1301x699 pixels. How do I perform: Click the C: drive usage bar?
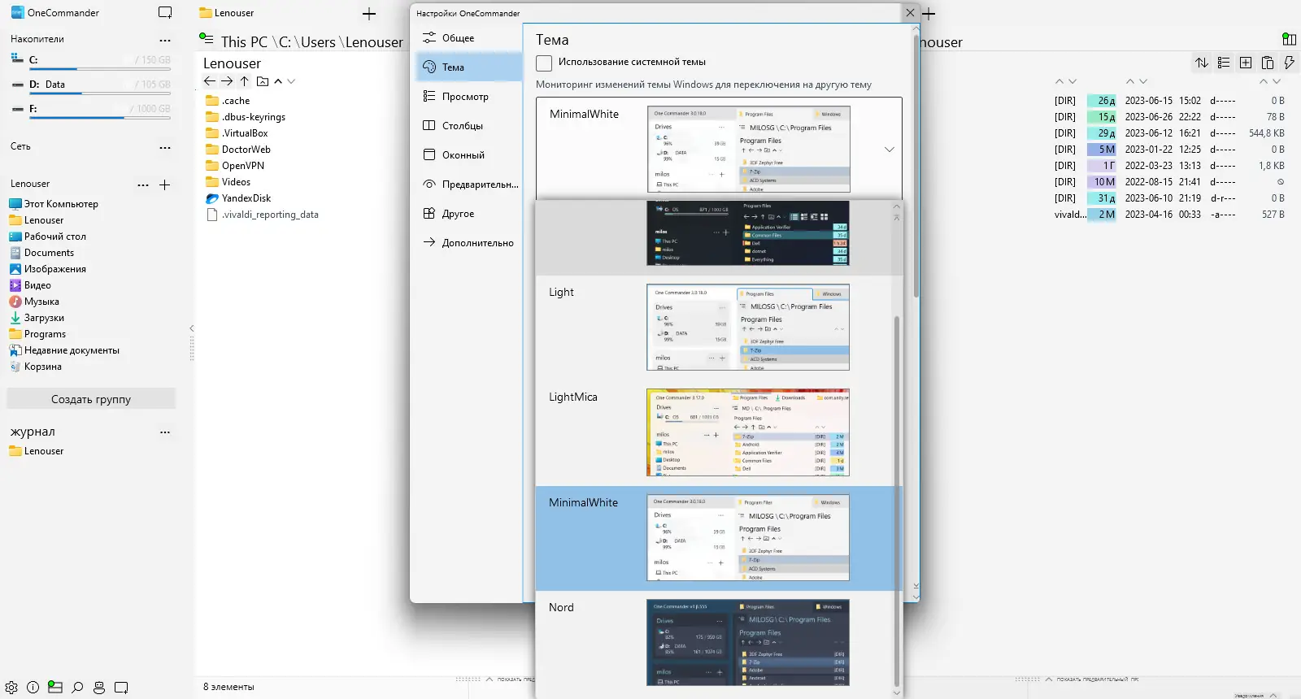tap(100, 70)
